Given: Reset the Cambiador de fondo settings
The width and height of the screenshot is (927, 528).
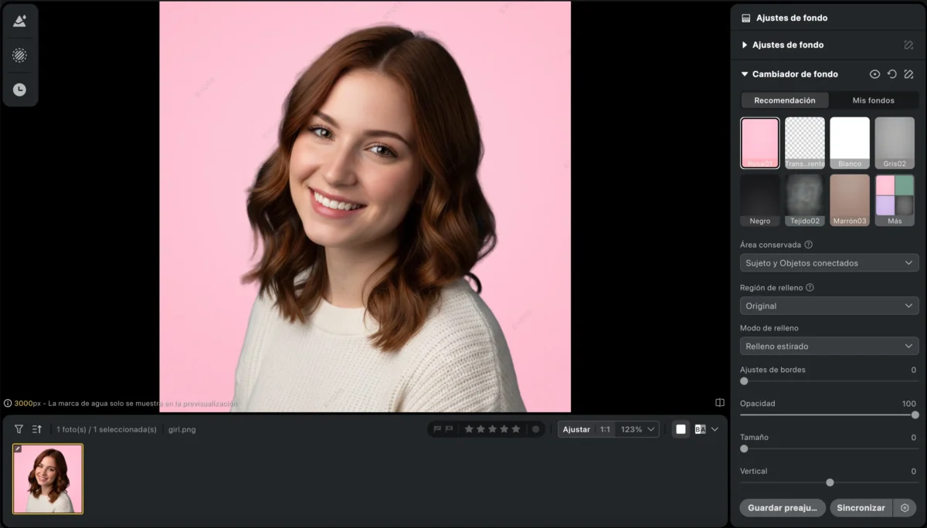Looking at the screenshot, I should [x=891, y=74].
